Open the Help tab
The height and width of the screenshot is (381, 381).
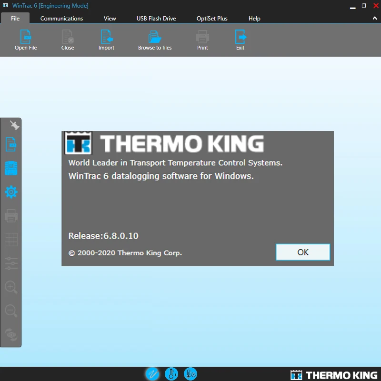point(254,19)
